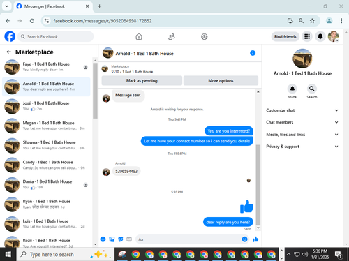Open browser zoom magnifier icon

[301, 21]
